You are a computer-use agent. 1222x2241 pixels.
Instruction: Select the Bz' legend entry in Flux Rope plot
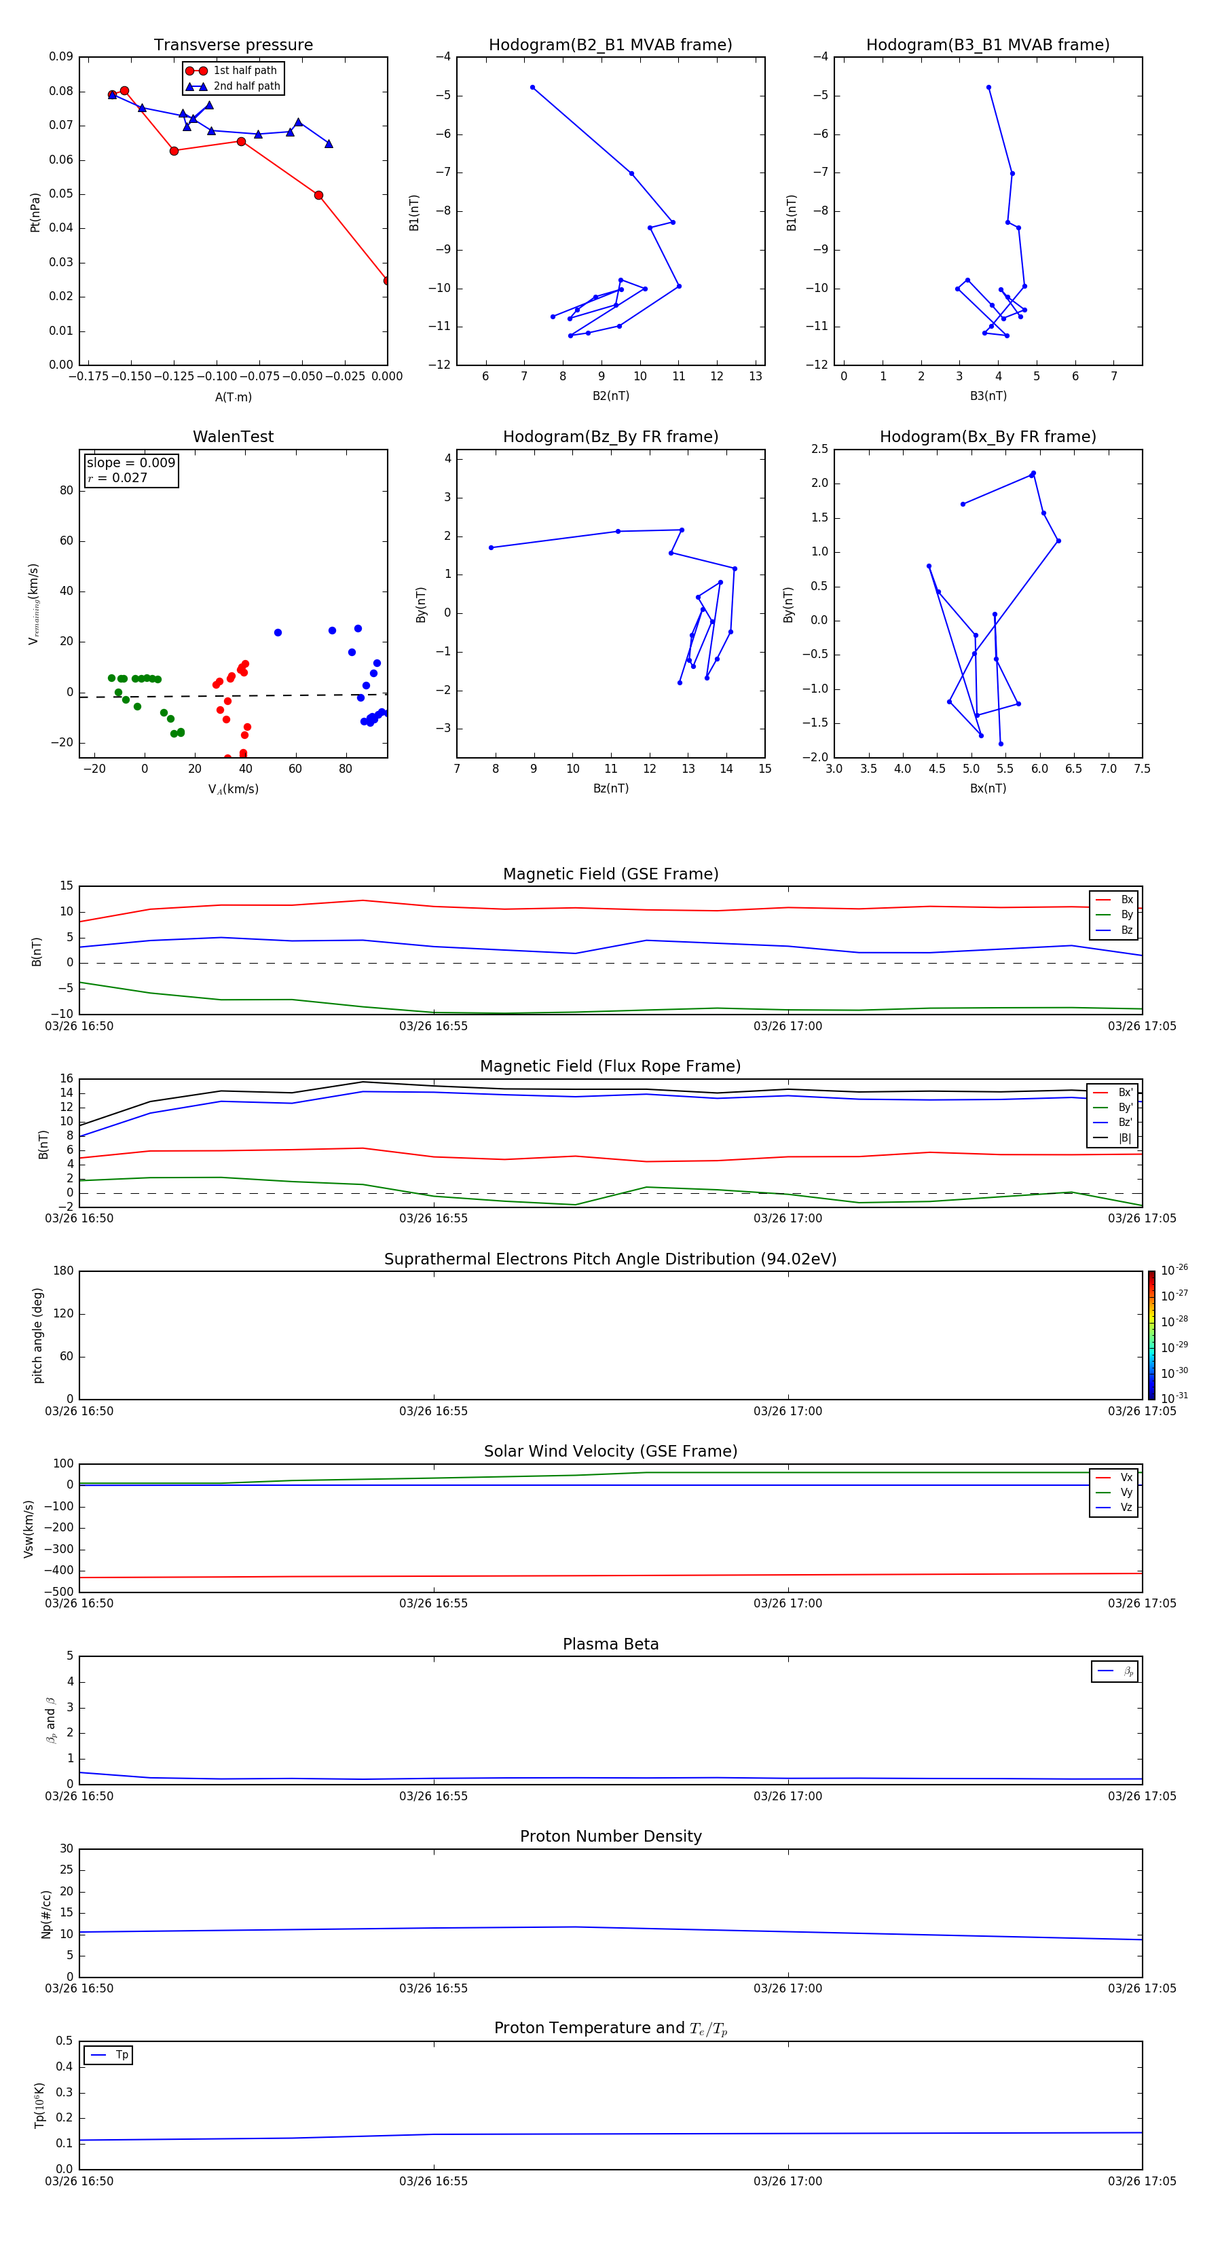pos(1113,1123)
